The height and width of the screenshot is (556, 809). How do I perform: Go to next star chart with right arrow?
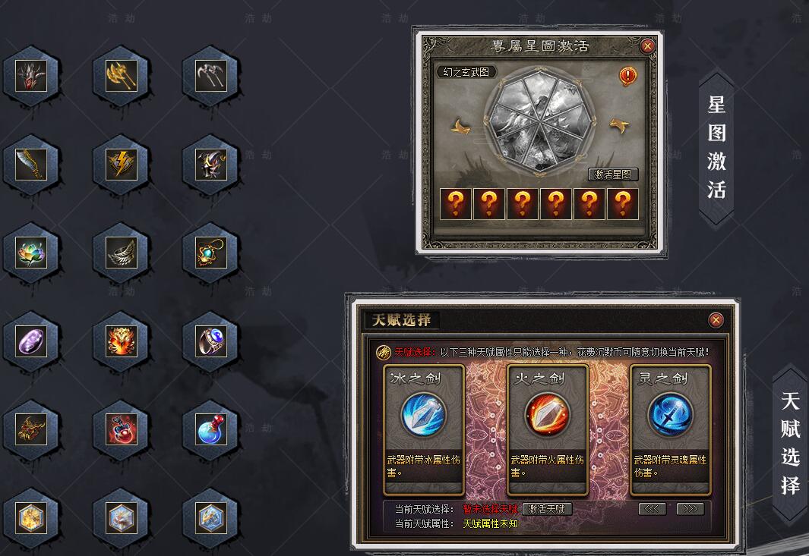[x=619, y=125]
